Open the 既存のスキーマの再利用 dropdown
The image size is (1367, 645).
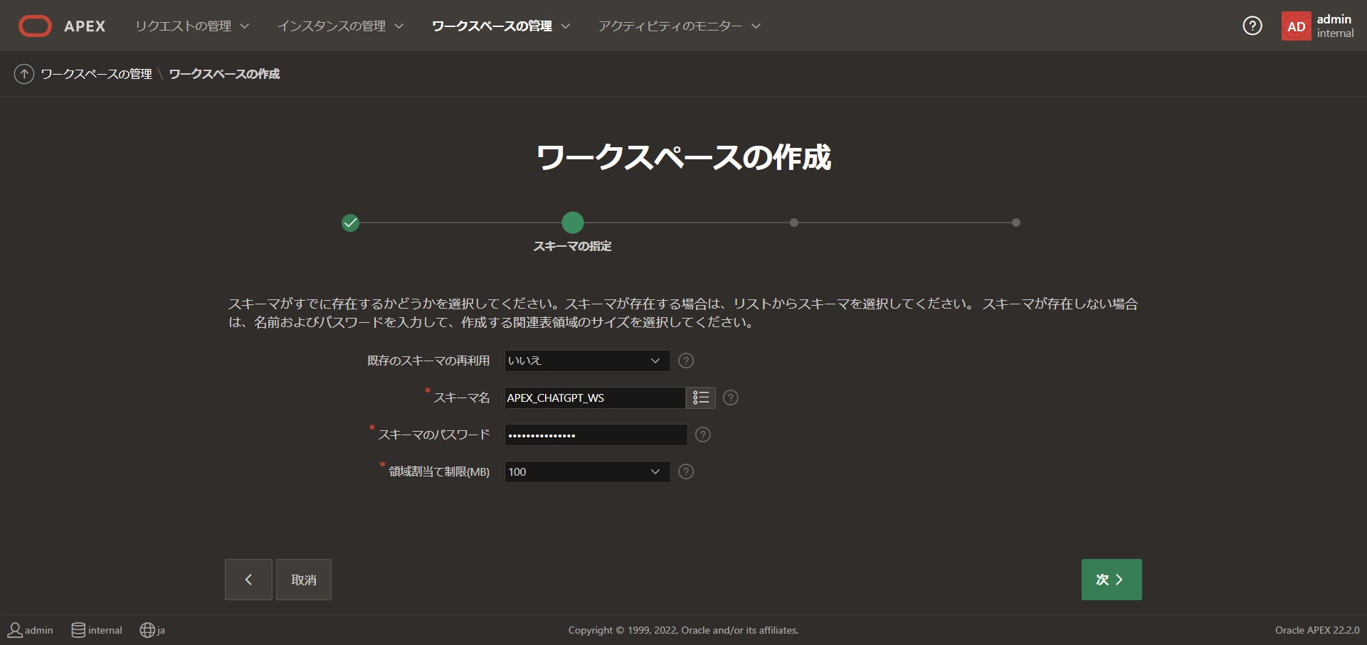coord(588,361)
